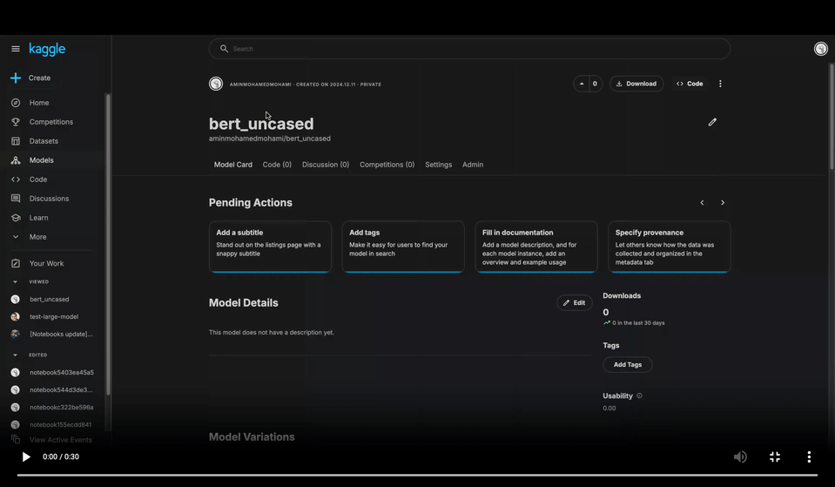
Task: Switch to the Settings tab
Action: (438, 165)
